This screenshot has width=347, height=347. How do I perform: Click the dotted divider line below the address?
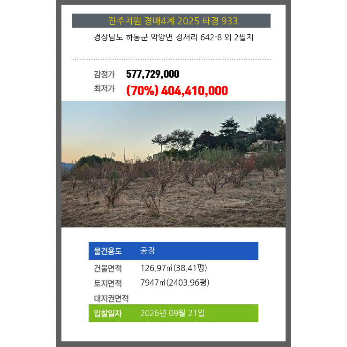(172, 60)
